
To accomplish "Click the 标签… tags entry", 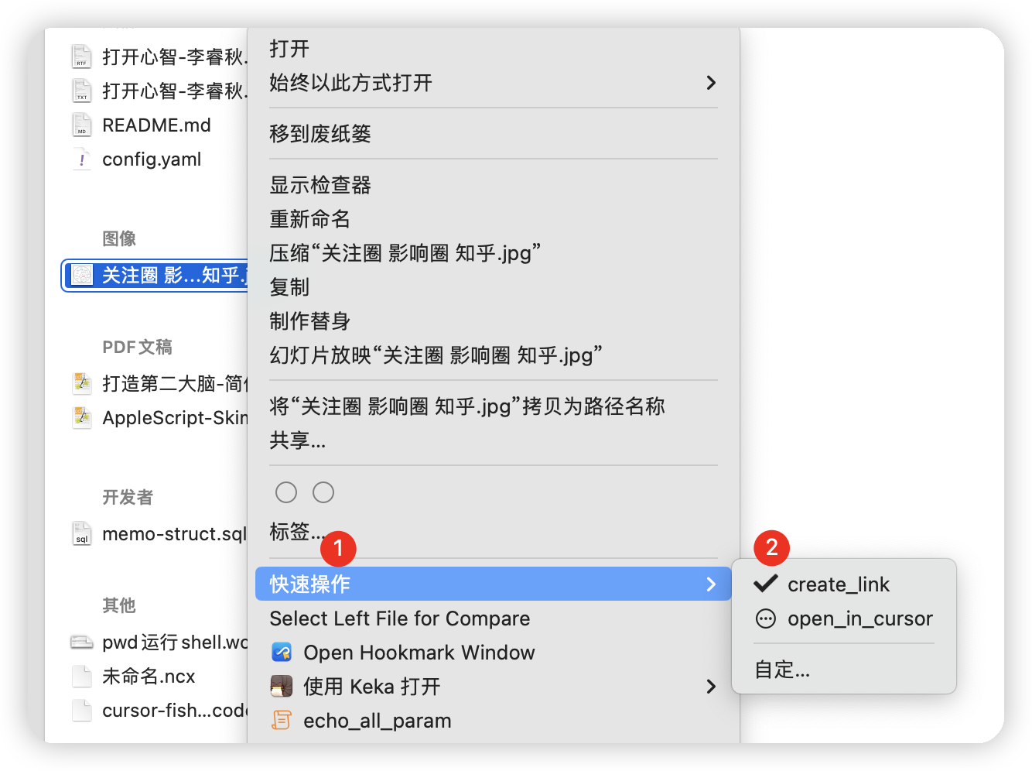I will coord(297,532).
